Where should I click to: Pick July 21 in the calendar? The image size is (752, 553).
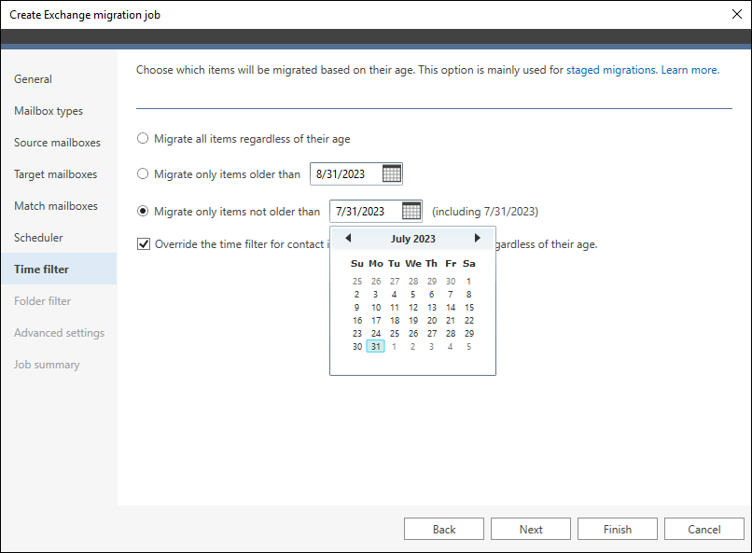click(451, 320)
